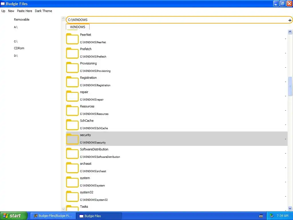The image size is (293, 220).
Task: Click the PeerNet folder name
Action: pyautogui.click(x=86, y=35)
